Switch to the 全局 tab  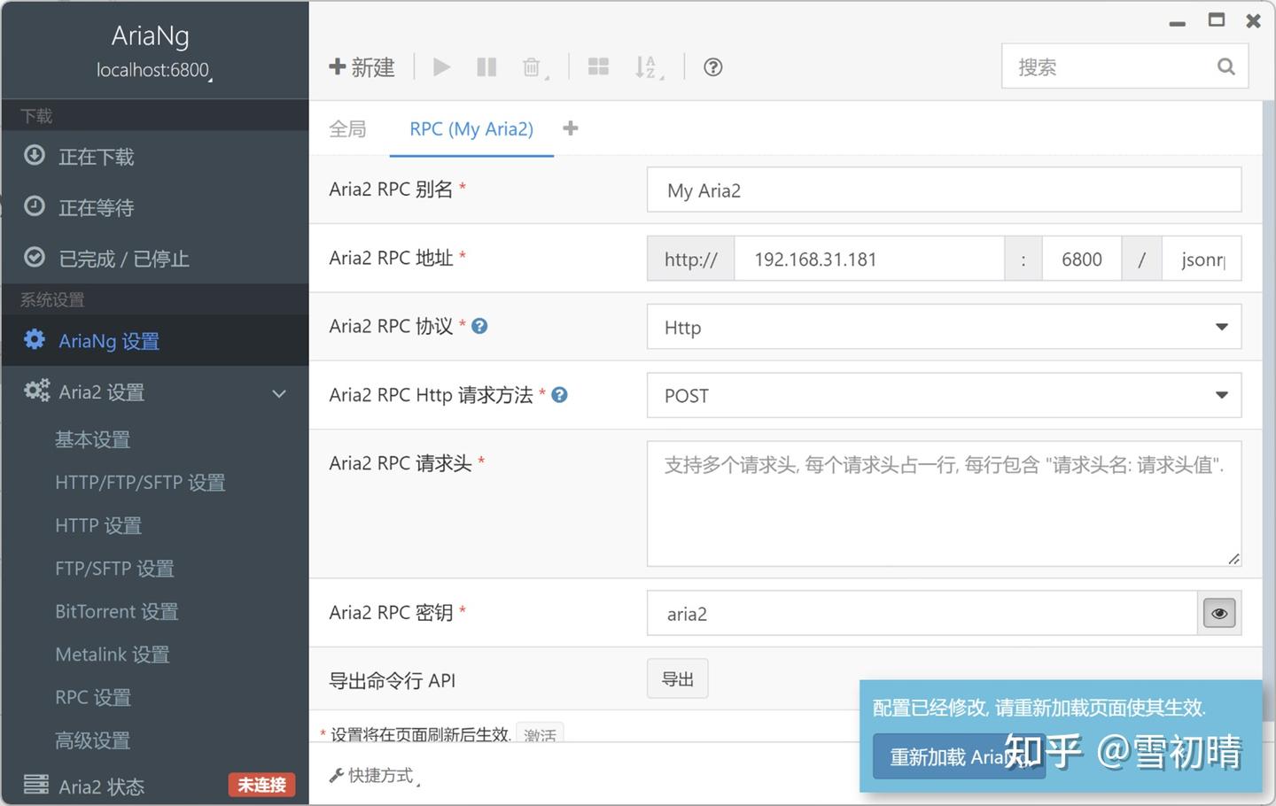tap(347, 128)
